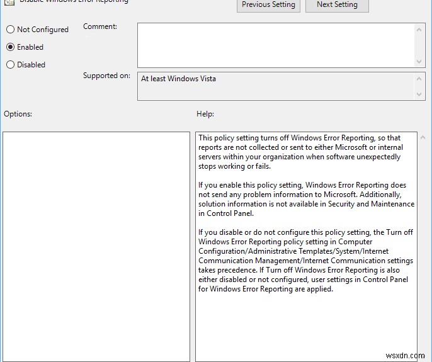Click 'If you enable this policy setting' paragraph

306,199
